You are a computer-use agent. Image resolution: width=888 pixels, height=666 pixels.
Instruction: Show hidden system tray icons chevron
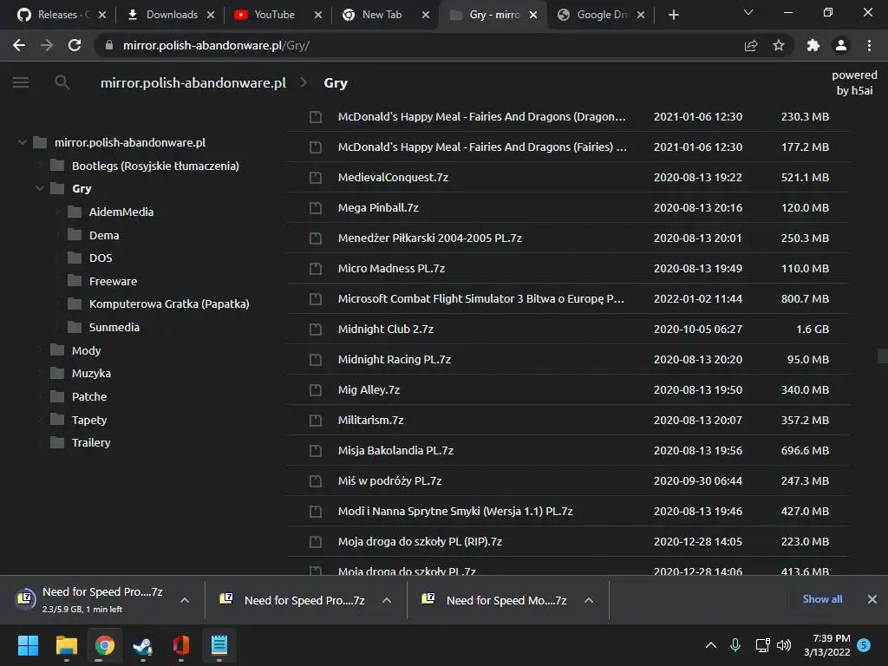pyautogui.click(x=711, y=645)
